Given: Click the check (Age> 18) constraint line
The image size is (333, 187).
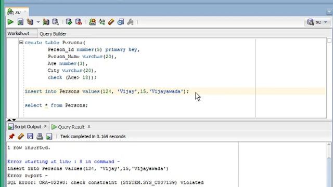Looking at the screenshot, I should pyautogui.click(x=72, y=77).
